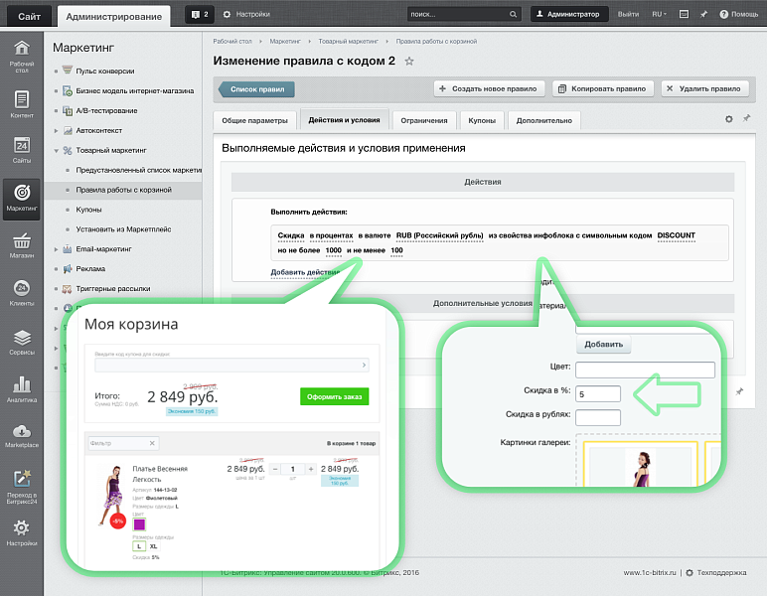The width and height of the screenshot is (767, 596).
Task: Select size L in the cart item
Action: (x=139, y=545)
